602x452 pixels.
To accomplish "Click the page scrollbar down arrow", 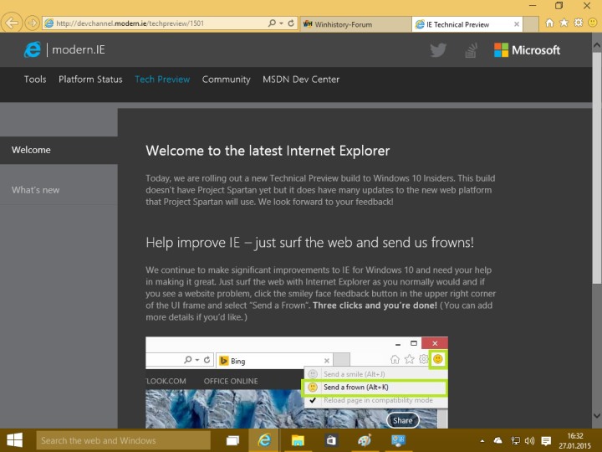I will pyautogui.click(x=597, y=416).
